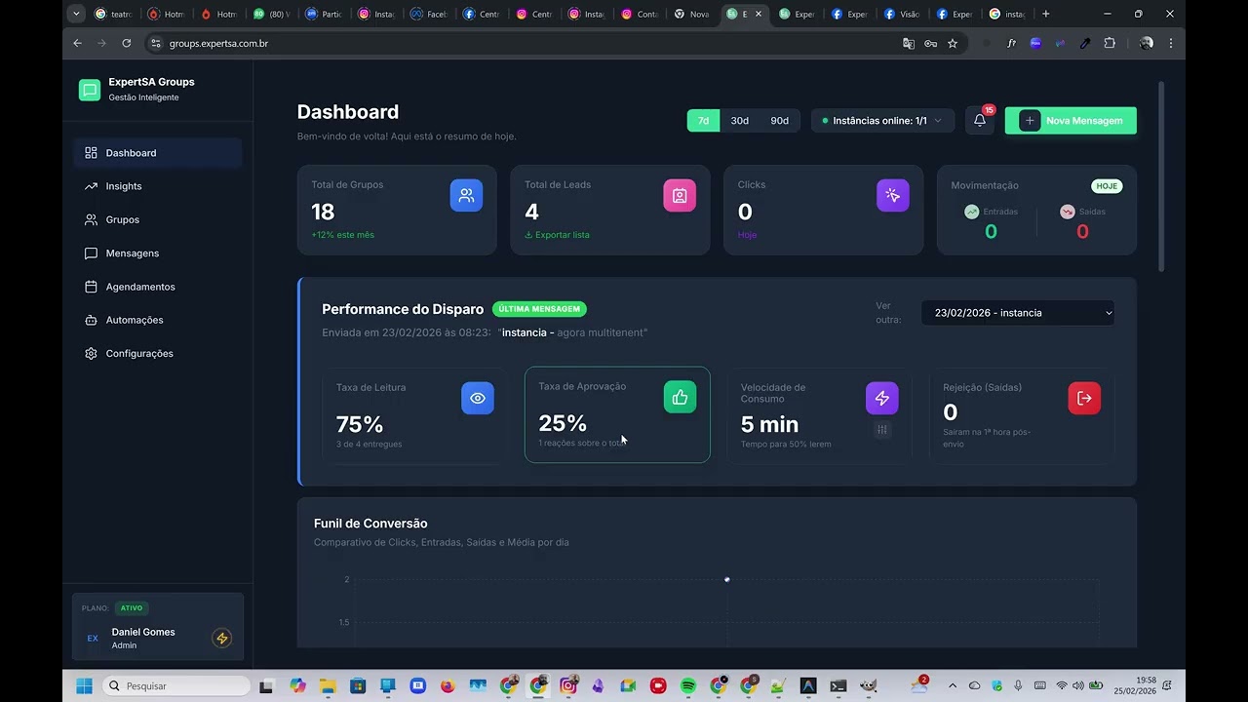Viewport: 1248px width, 702px height.
Task: Switch to the Nova browser tab
Action: pyautogui.click(x=692, y=15)
